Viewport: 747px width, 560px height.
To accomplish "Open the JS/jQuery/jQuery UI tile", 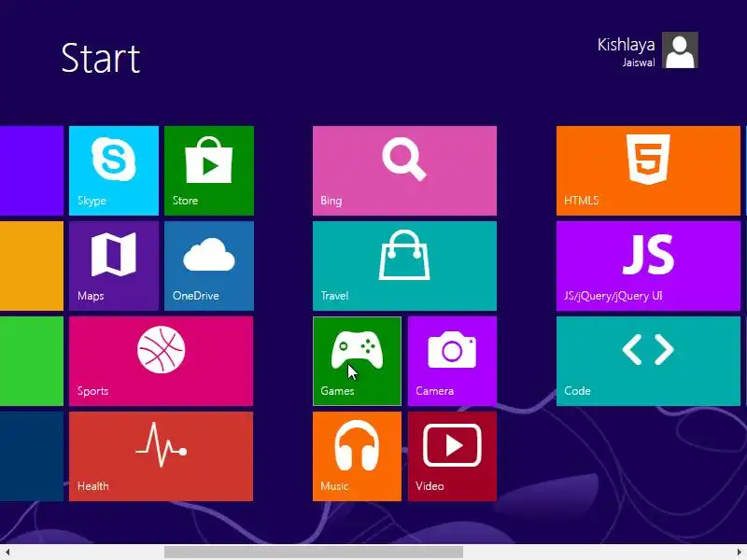I will pyautogui.click(x=648, y=266).
